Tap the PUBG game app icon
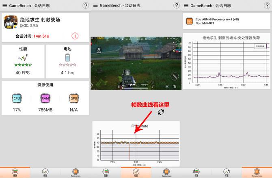The height and width of the screenshot is (178, 272). (11, 22)
